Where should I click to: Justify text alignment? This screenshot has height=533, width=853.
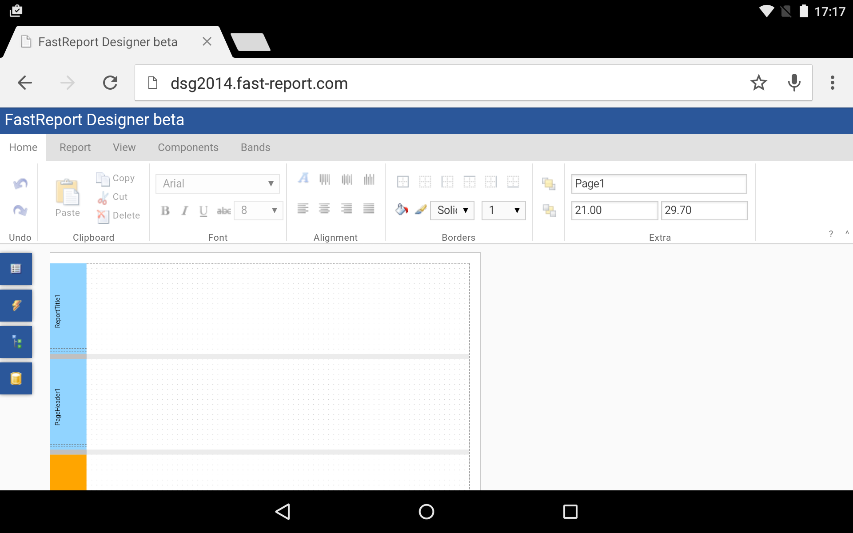pos(369,208)
